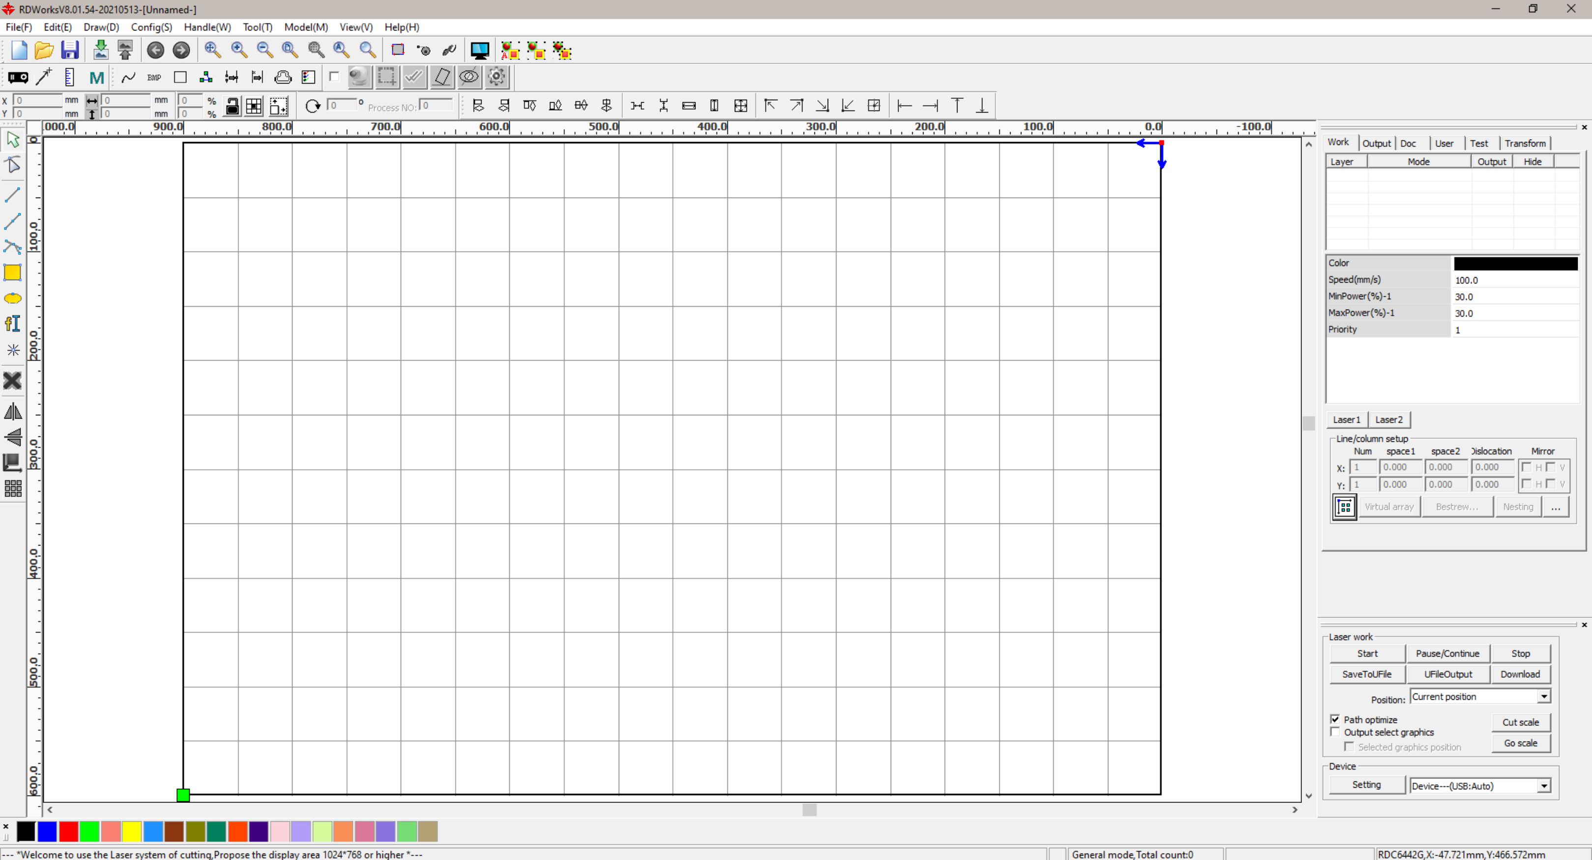Toggle the X mirror H checkbox
This screenshot has width=1592, height=860.
pyautogui.click(x=1527, y=467)
